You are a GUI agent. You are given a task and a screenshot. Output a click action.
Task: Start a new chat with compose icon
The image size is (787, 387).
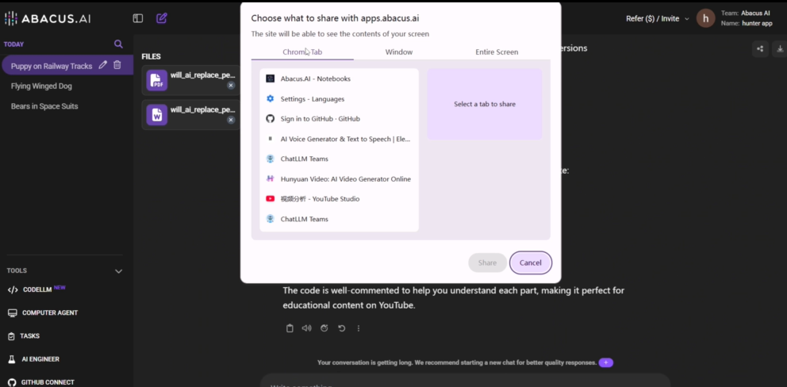(x=162, y=18)
